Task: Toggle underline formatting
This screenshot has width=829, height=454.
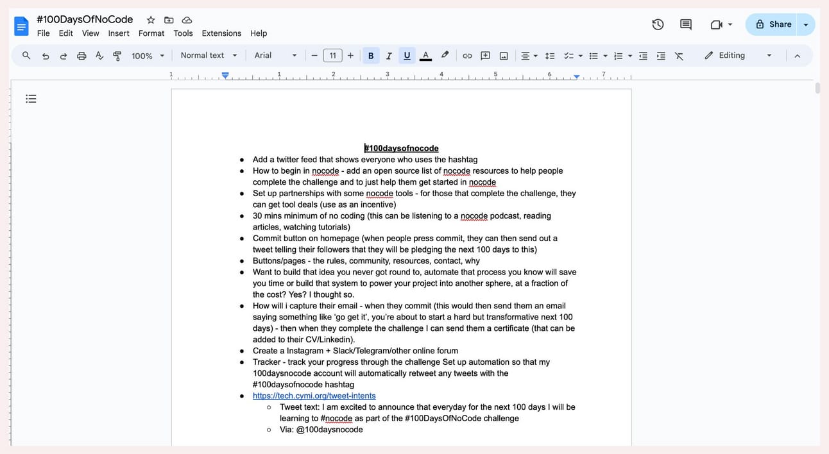Action: (x=407, y=56)
